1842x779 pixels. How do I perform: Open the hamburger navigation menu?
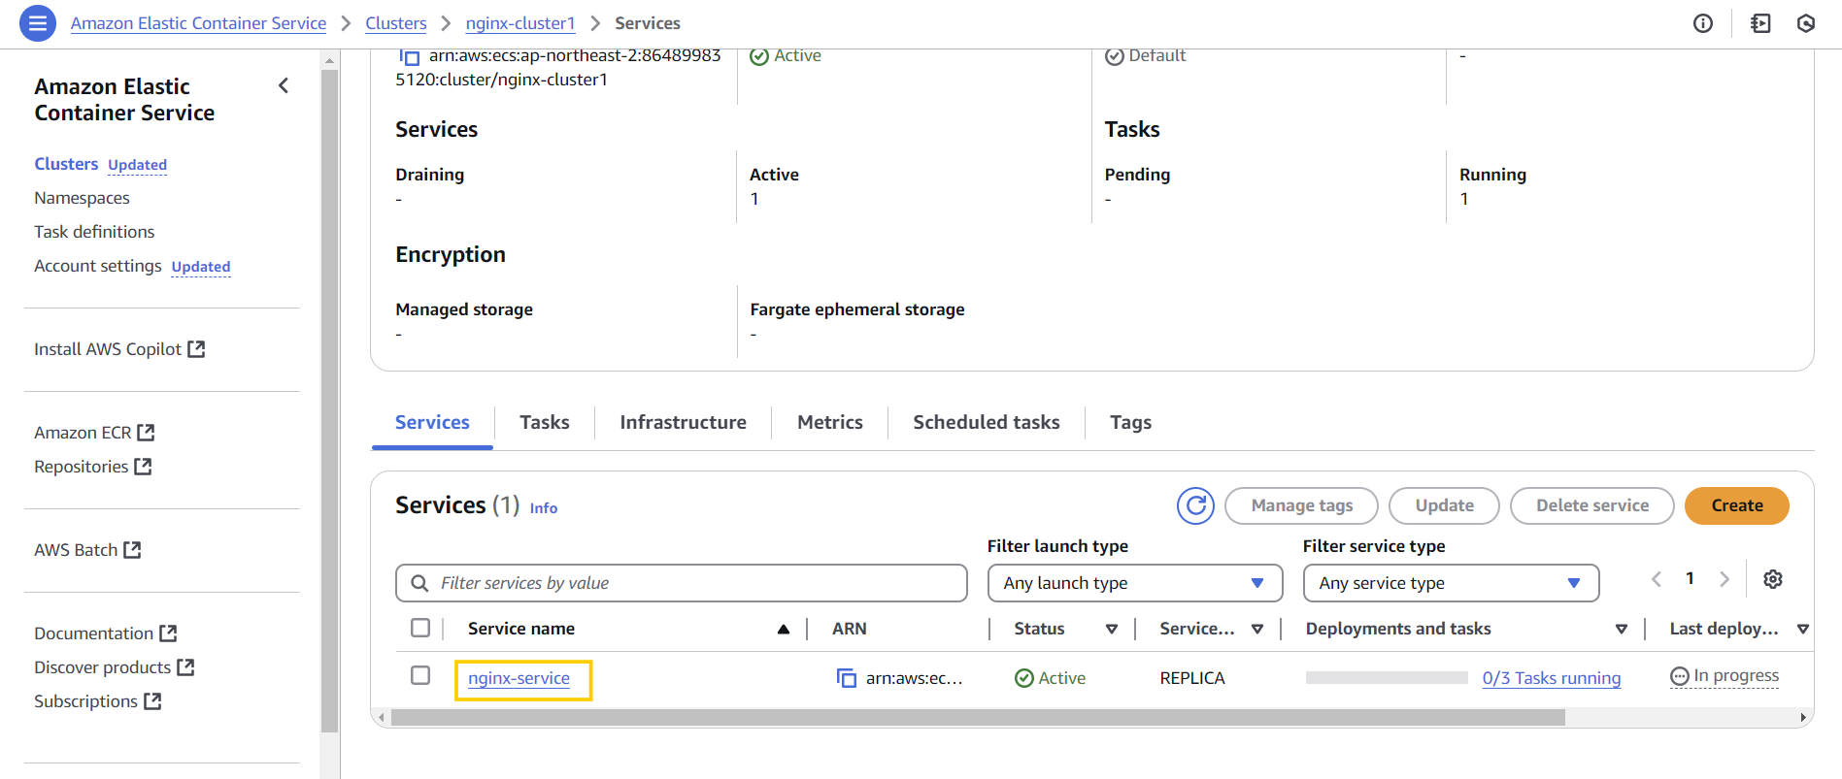coord(38,23)
